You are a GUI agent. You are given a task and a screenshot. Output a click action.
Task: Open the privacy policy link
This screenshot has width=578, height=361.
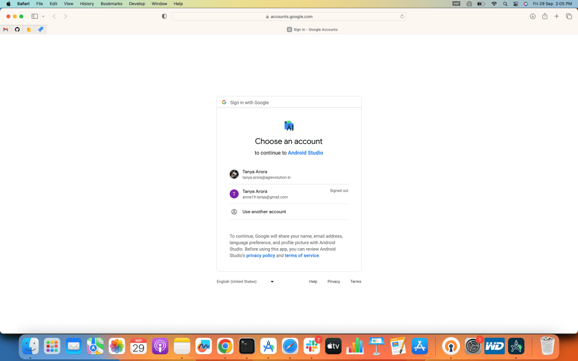pos(260,256)
